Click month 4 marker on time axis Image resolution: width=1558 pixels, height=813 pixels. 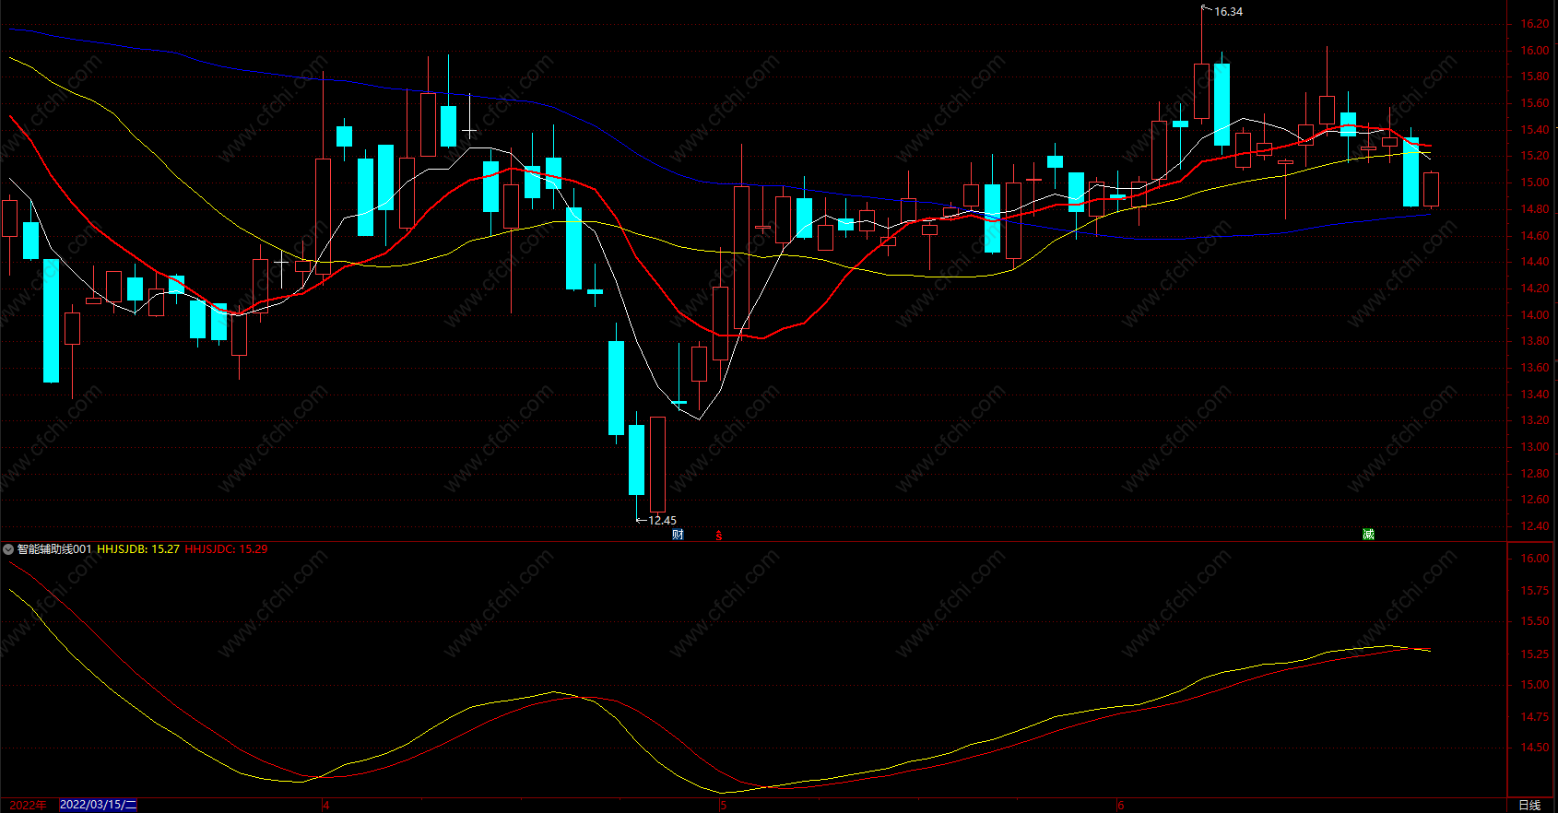click(x=326, y=806)
